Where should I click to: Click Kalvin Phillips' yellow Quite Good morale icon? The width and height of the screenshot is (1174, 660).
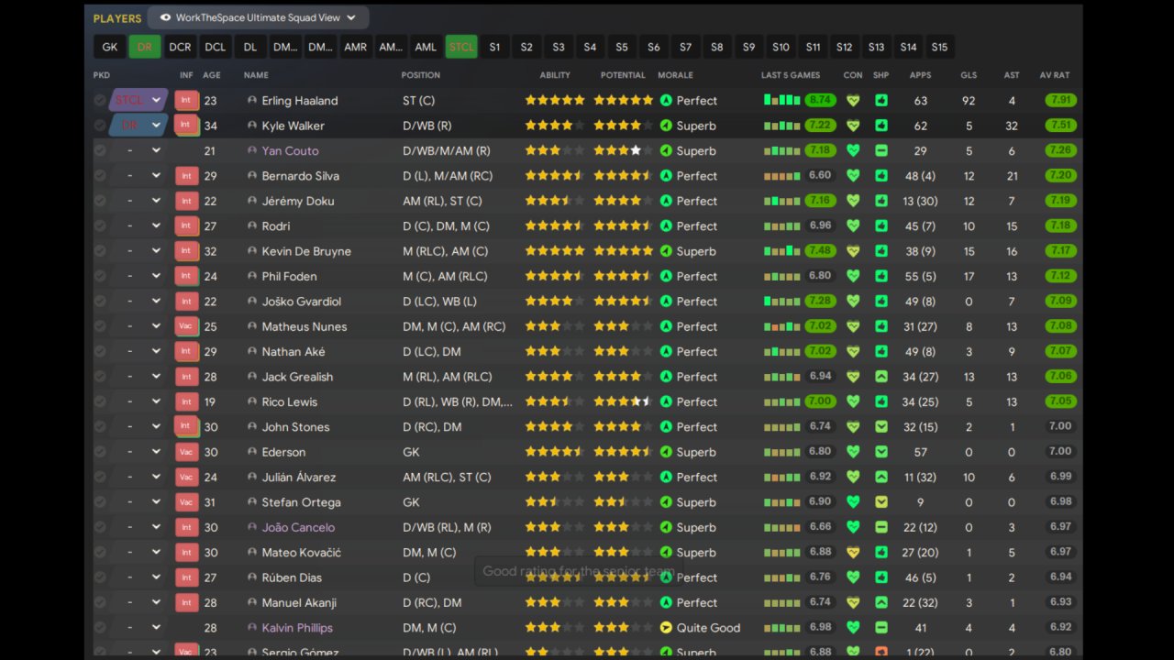click(667, 628)
